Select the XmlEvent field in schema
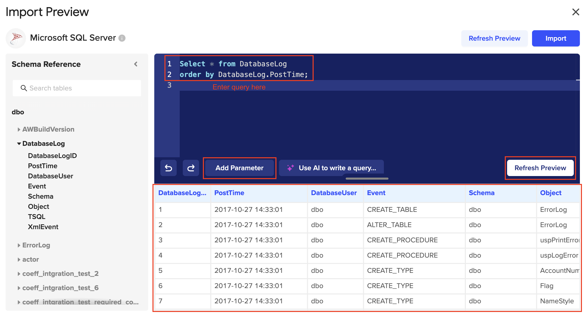 point(43,227)
